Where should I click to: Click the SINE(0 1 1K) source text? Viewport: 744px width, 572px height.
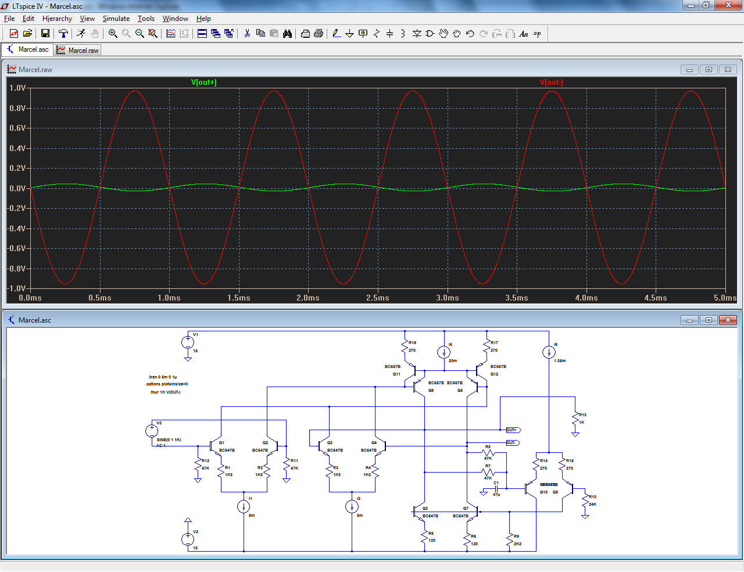pos(169,439)
